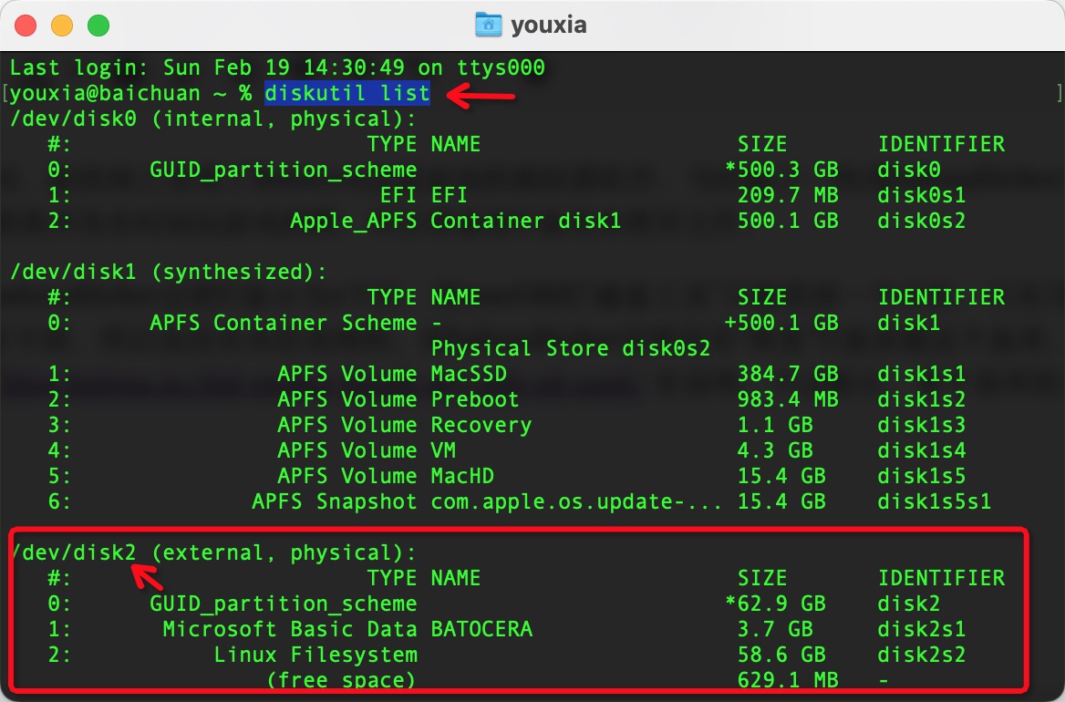Click the Recovery volume name
The width and height of the screenshot is (1065, 702).
481,425
